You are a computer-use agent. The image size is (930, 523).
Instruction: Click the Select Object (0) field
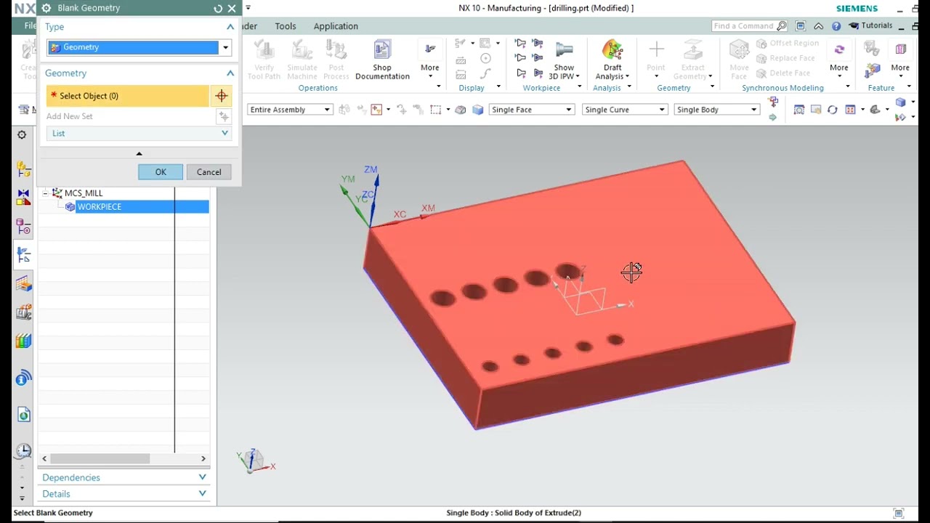(127, 96)
